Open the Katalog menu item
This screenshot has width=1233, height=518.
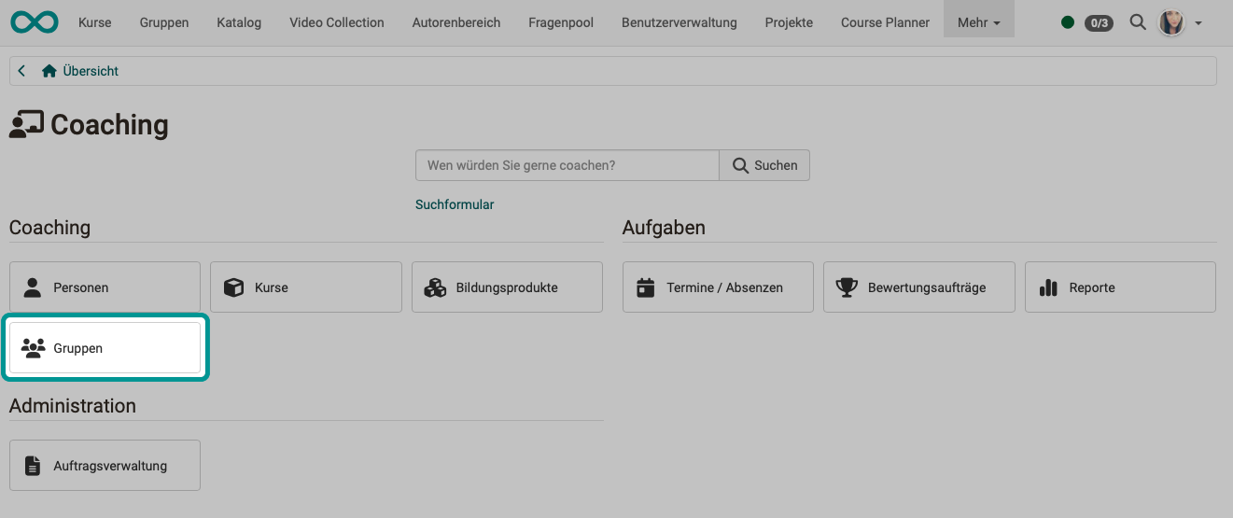click(x=239, y=22)
